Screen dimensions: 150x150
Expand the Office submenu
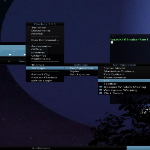(45, 49)
